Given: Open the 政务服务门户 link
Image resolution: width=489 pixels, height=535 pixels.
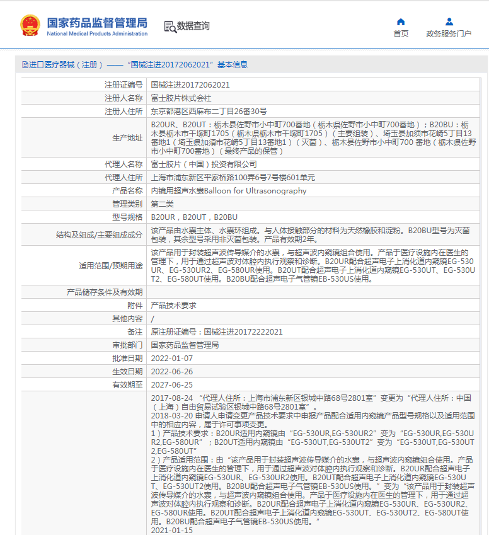Looking at the screenshot, I should 449,33.
